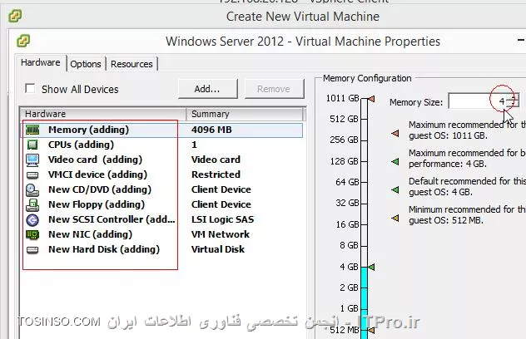Click the 512 MB minimum marker on memory scale
The image size is (526, 339).
(x=371, y=330)
